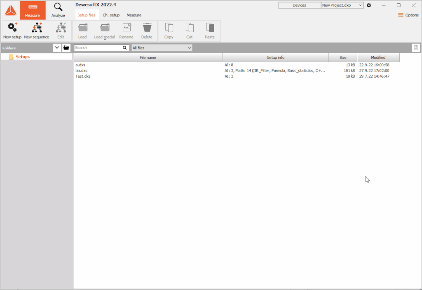Click the open-folder icon in Folders header
The height and width of the screenshot is (290, 422).
click(x=66, y=48)
